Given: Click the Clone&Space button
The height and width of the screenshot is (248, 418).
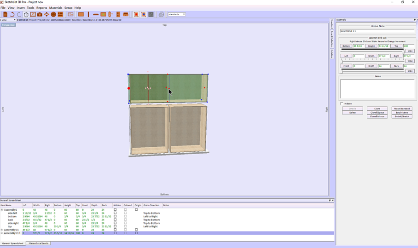Looking at the screenshot, I should click(377, 112).
